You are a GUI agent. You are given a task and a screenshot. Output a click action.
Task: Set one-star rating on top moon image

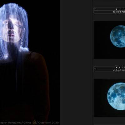(117, 9)
